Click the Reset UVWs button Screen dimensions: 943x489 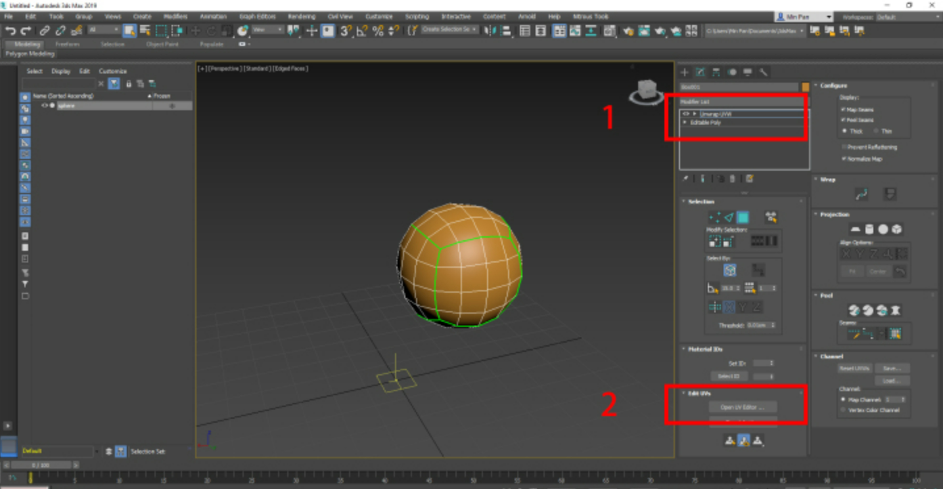click(x=855, y=368)
